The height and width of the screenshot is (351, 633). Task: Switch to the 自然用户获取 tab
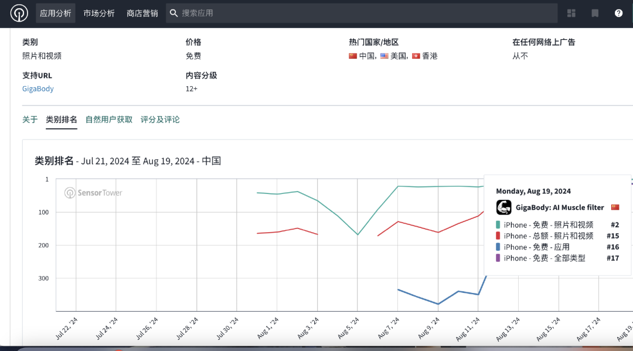tap(109, 120)
